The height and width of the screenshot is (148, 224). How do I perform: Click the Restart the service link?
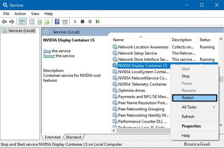[x=49, y=56]
